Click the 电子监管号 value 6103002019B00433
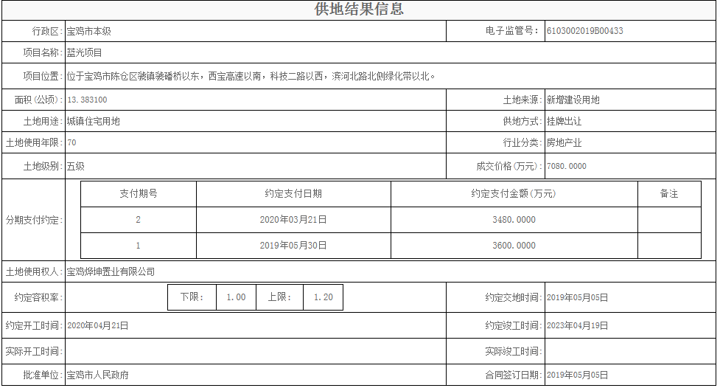The width and height of the screenshot is (720, 388). [585, 31]
